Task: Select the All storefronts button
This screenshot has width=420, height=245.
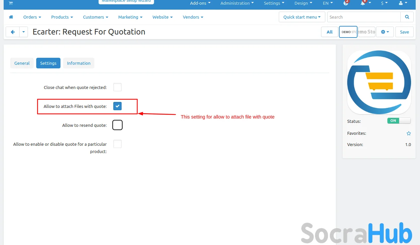Action: click(329, 32)
